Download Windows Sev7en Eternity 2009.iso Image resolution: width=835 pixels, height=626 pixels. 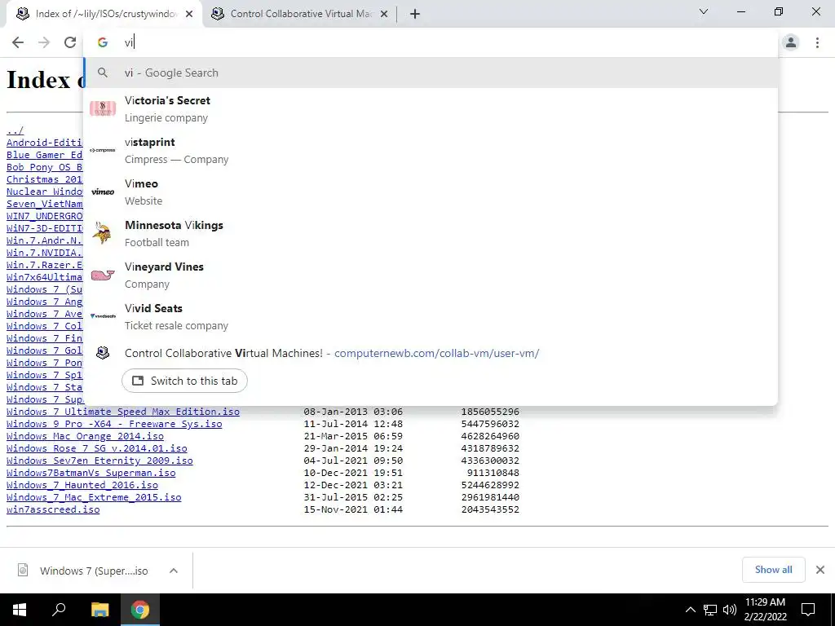coord(99,461)
